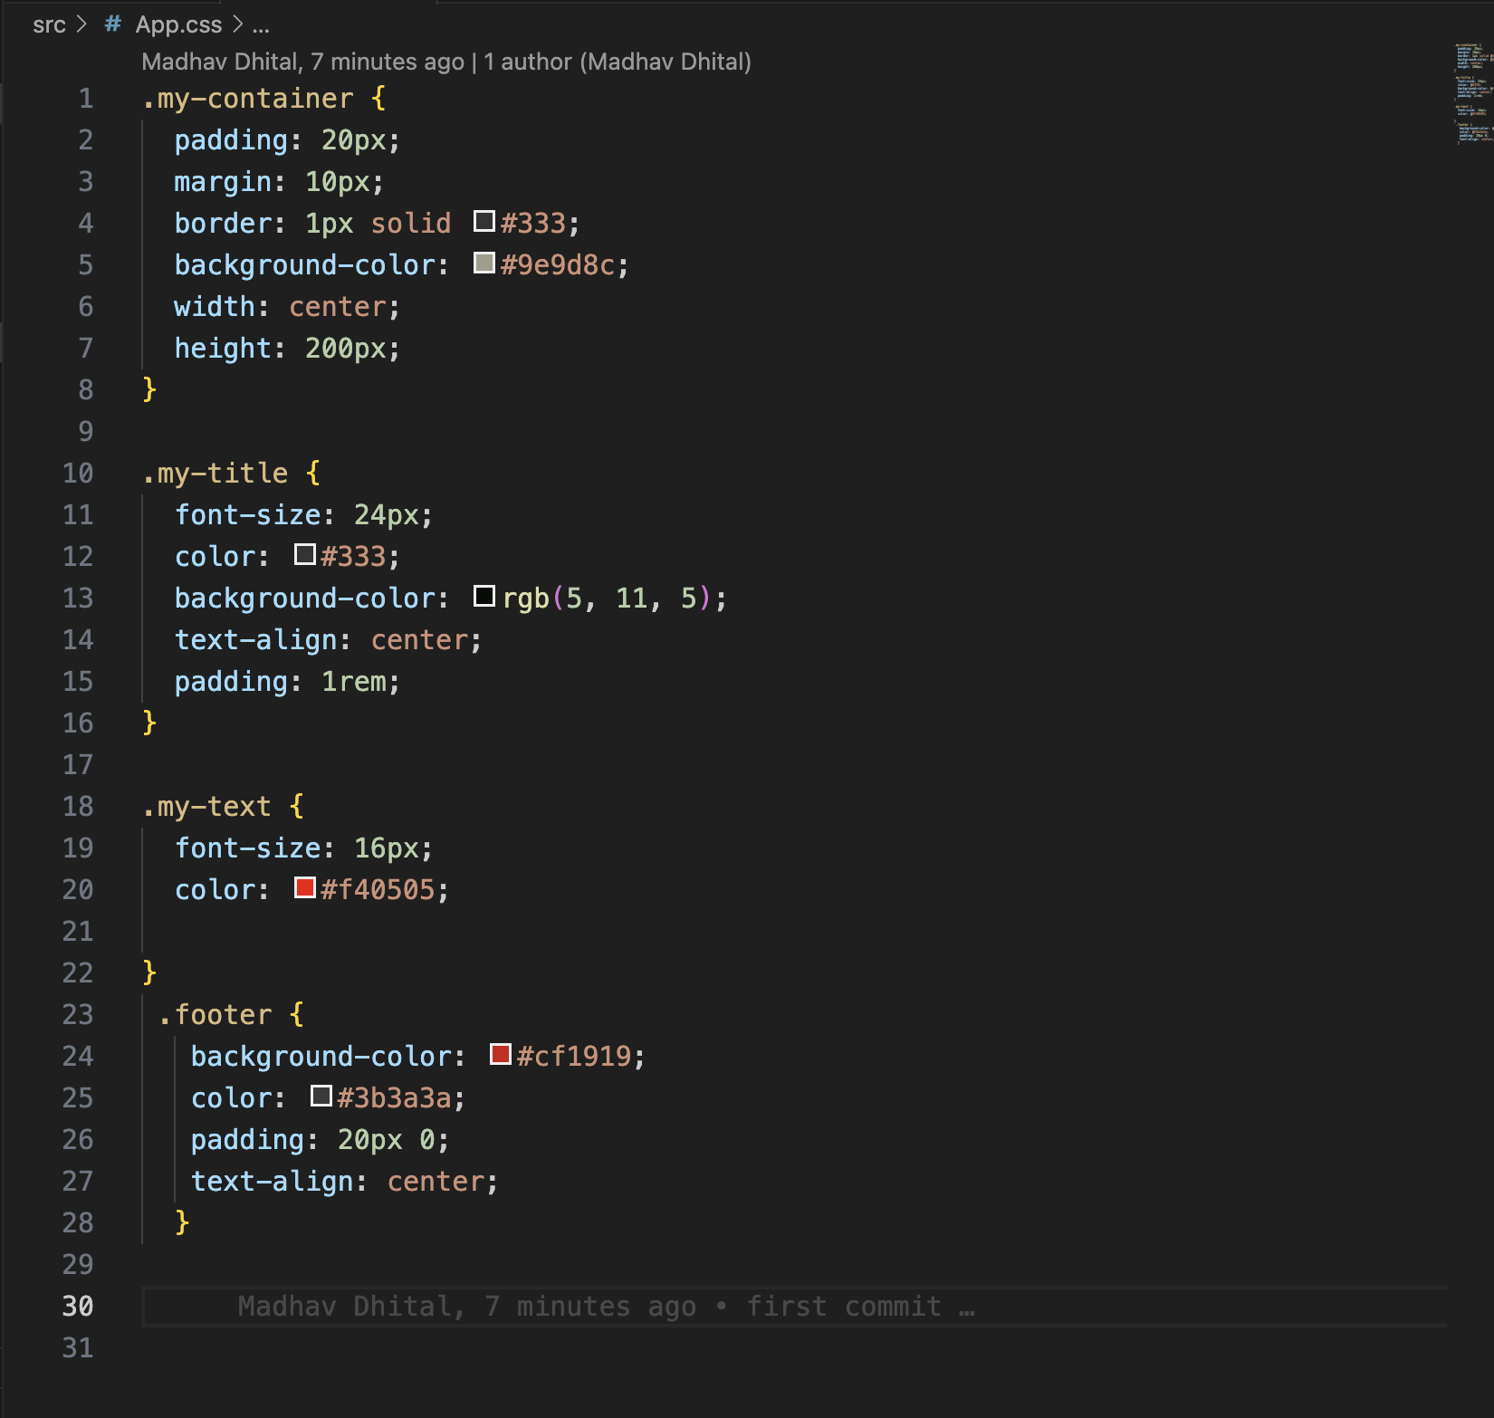Click the white #333 square on the border line
Image resolution: width=1494 pixels, height=1418 pixels.
[484, 220]
